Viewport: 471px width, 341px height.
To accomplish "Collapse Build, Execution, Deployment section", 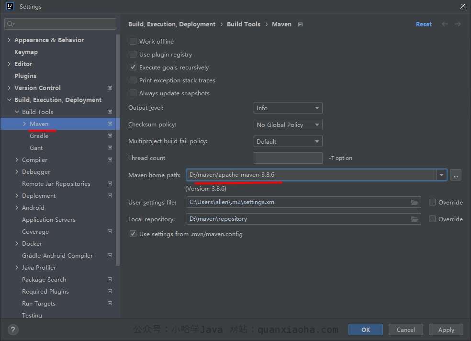I will point(9,100).
